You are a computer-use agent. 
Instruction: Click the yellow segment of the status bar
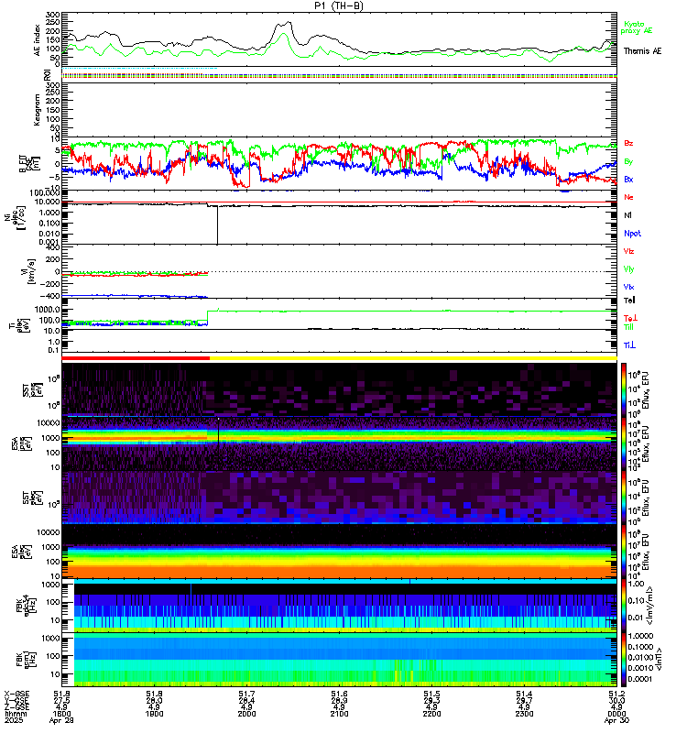point(413,358)
